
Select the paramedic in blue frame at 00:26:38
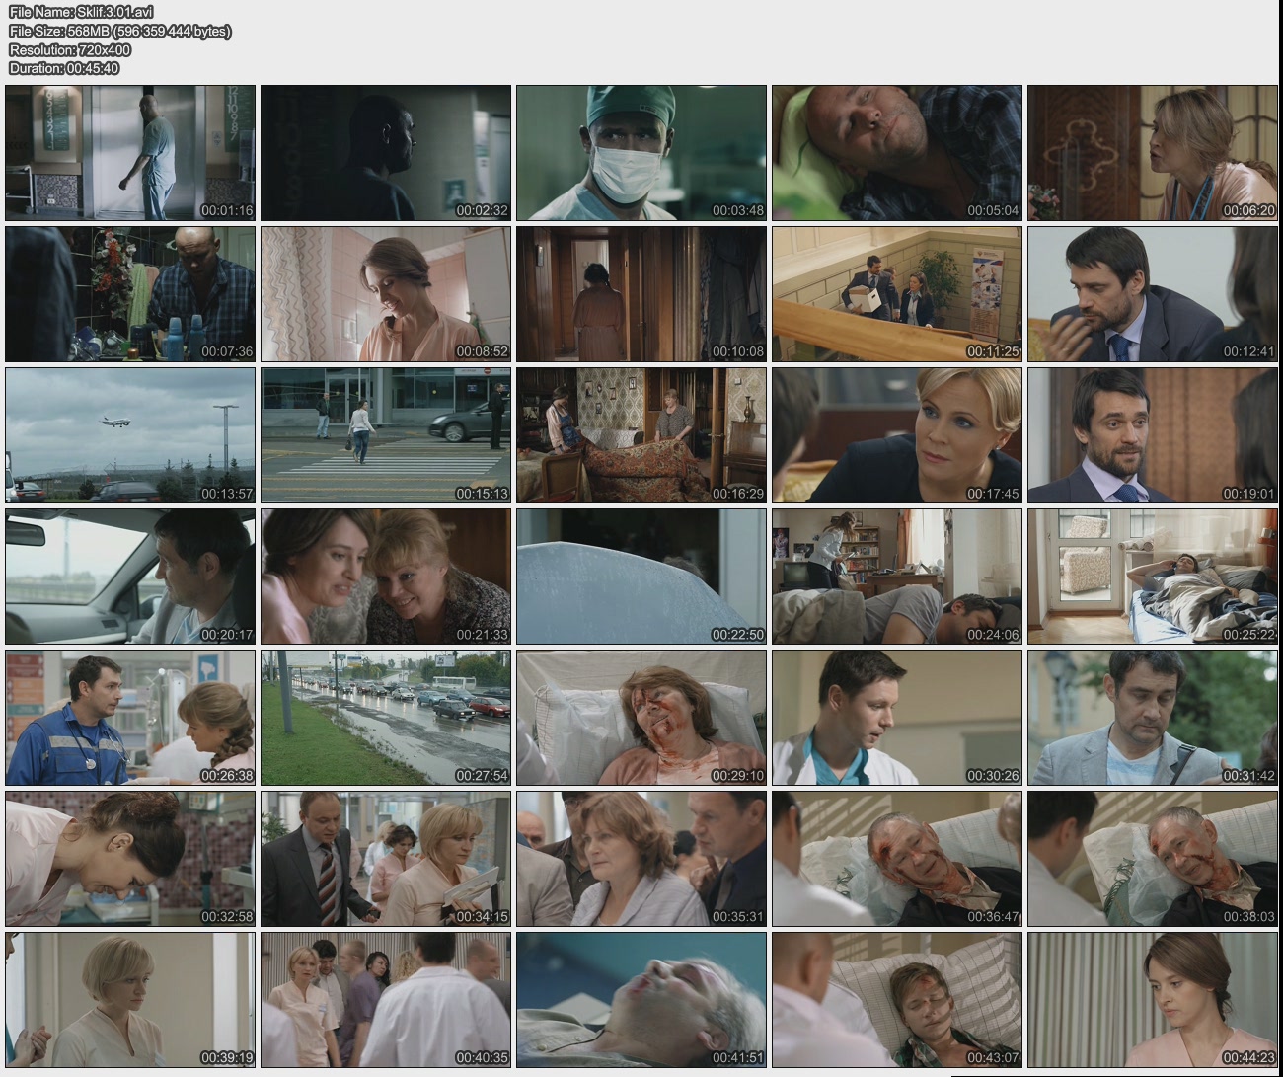click(x=130, y=718)
